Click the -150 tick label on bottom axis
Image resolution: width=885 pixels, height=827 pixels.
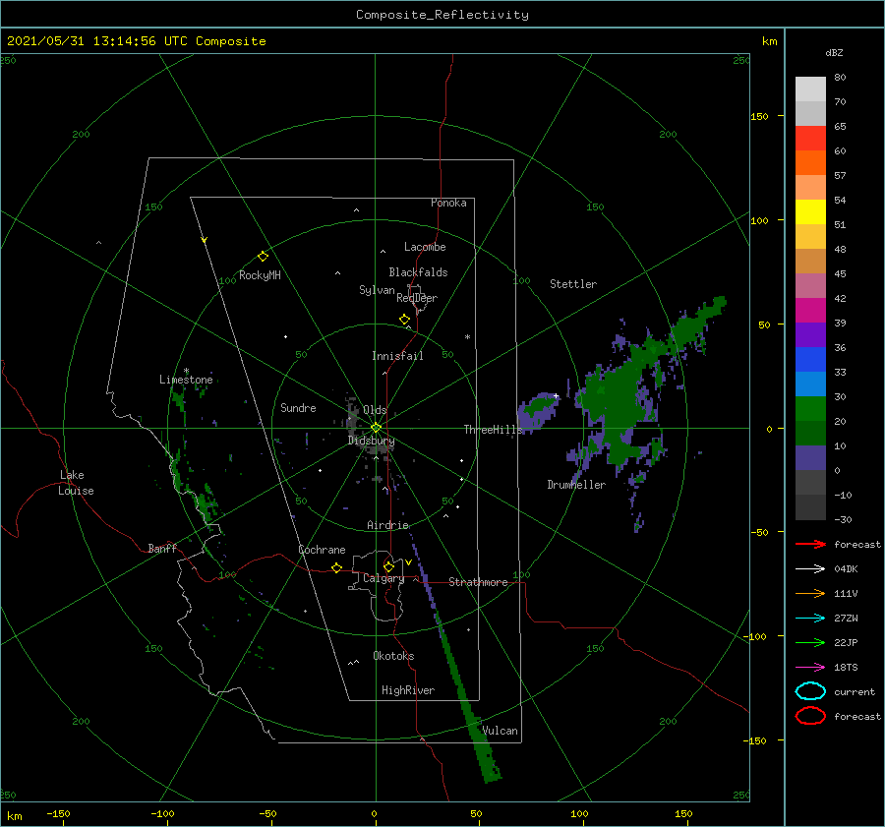[x=58, y=813]
